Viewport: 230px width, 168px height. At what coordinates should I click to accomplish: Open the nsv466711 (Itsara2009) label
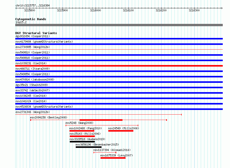coord(33,69)
